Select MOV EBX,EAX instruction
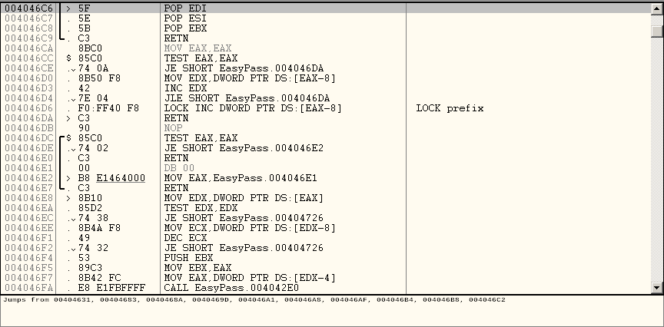 (198, 268)
